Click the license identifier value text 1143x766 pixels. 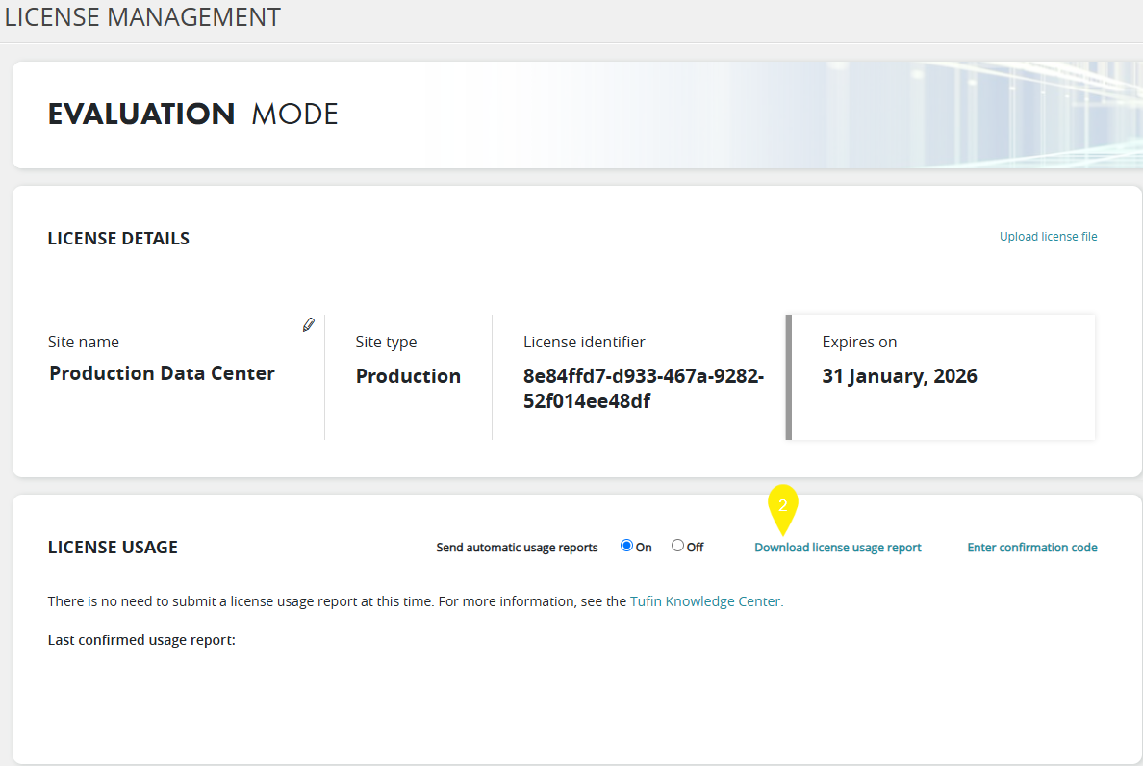(x=643, y=389)
